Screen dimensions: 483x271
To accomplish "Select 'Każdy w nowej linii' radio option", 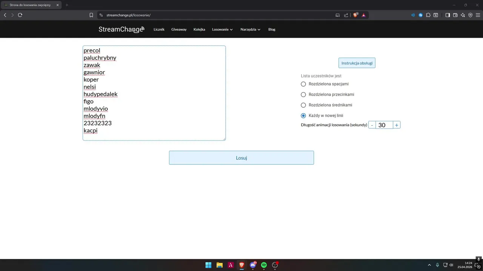I will [303, 116].
